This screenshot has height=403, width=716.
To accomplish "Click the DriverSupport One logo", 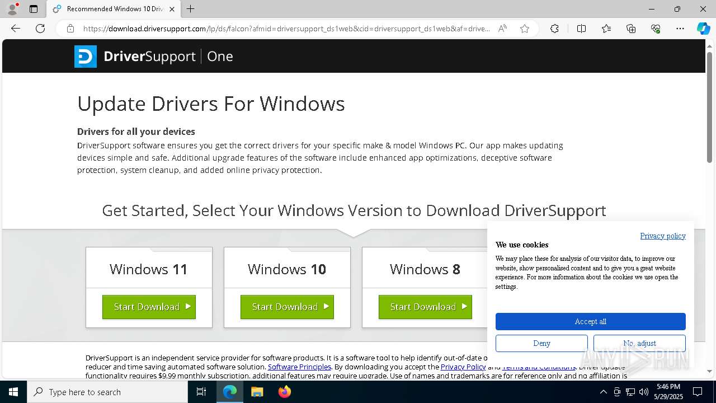I will (154, 57).
